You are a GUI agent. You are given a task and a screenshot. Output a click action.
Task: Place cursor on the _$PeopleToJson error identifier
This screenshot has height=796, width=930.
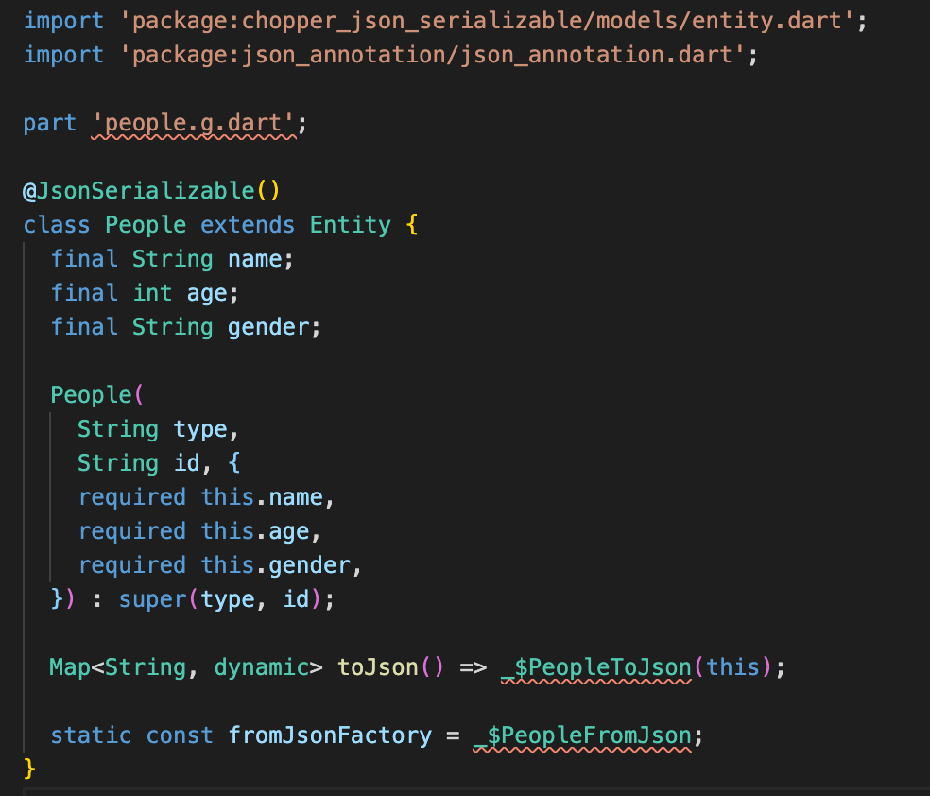point(596,667)
